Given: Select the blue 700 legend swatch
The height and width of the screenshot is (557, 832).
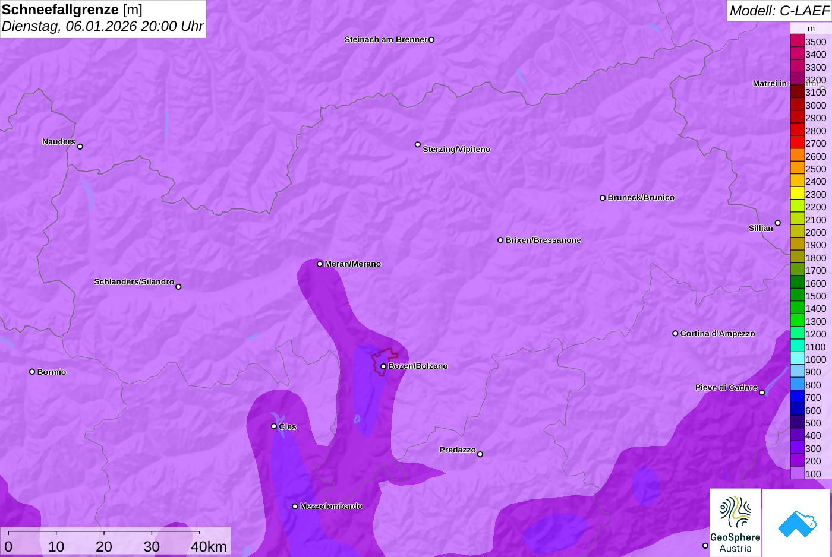Looking at the screenshot, I should [x=798, y=397].
